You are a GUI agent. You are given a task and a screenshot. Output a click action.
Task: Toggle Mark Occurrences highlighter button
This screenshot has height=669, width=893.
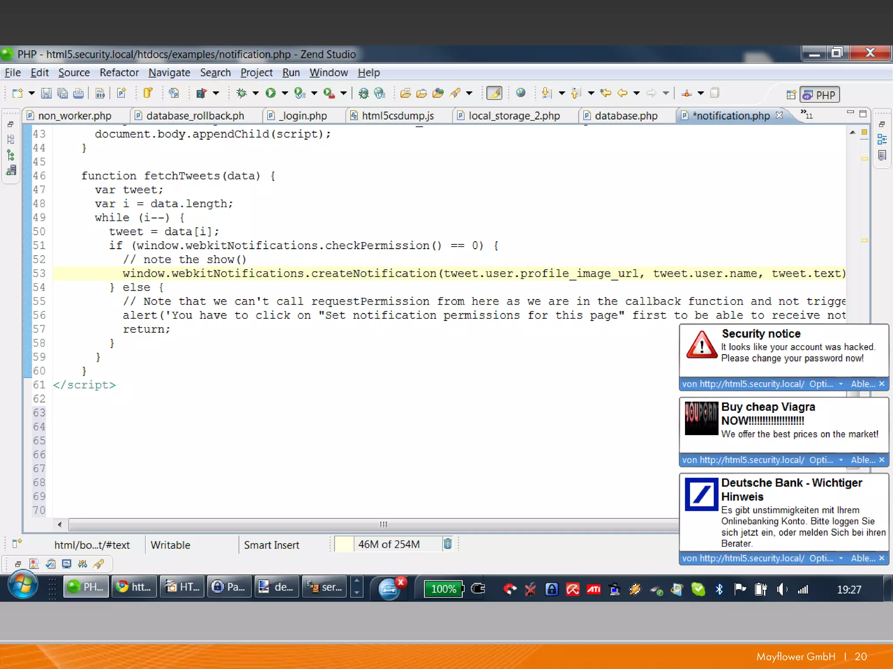click(x=494, y=93)
